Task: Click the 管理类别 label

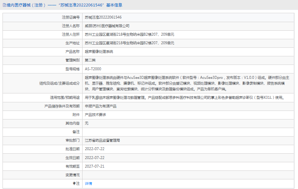Action: click(73, 60)
